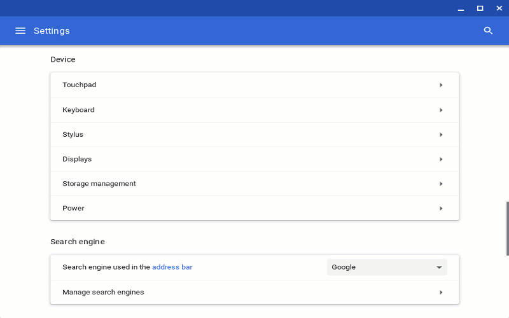Maximize the Settings window
The height and width of the screenshot is (318, 509).
pos(480,8)
